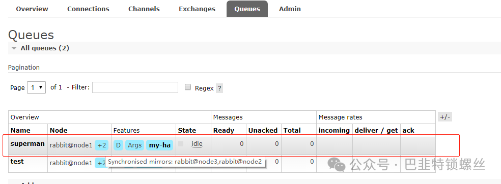Image resolution: width=501 pixels, height=184 pixels.
Task: Click the +2 badge on test row
Action: (101, 163)
